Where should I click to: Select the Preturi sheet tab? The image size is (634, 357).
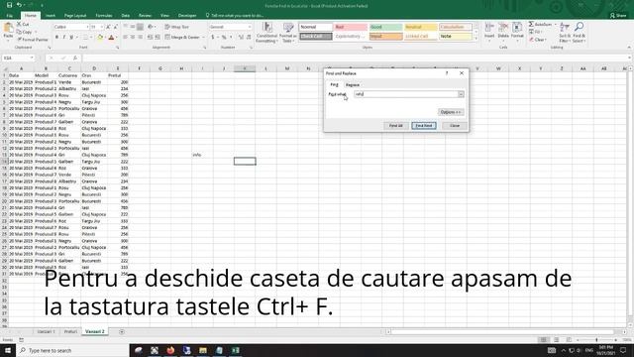(x=70, y=331)
